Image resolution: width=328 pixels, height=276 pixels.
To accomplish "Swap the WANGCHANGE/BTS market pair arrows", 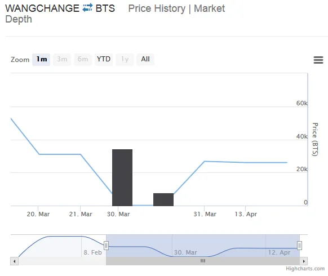I will point(87,8).
